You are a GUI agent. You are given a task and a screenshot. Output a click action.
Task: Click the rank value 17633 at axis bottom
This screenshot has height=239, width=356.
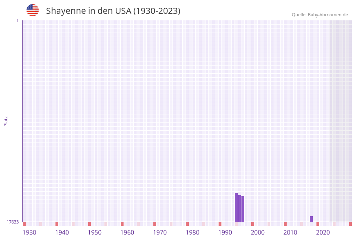(13, 221)
